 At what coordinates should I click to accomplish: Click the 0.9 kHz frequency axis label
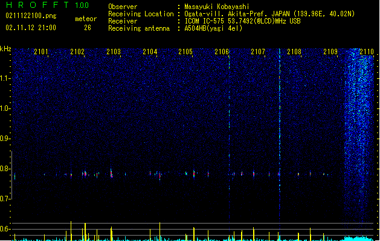[5, 139]
